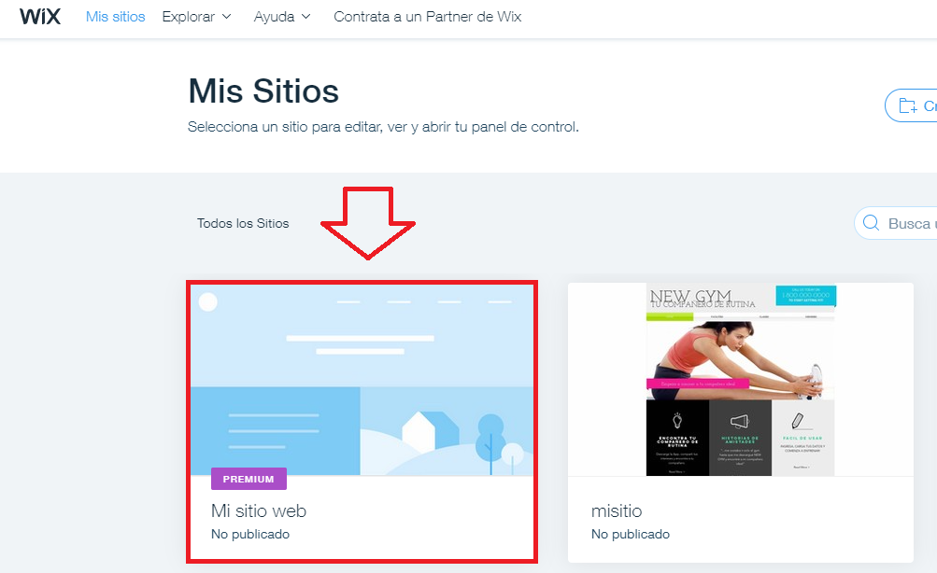Click the create folder icon
937x573 pixels.
(907, 105)
